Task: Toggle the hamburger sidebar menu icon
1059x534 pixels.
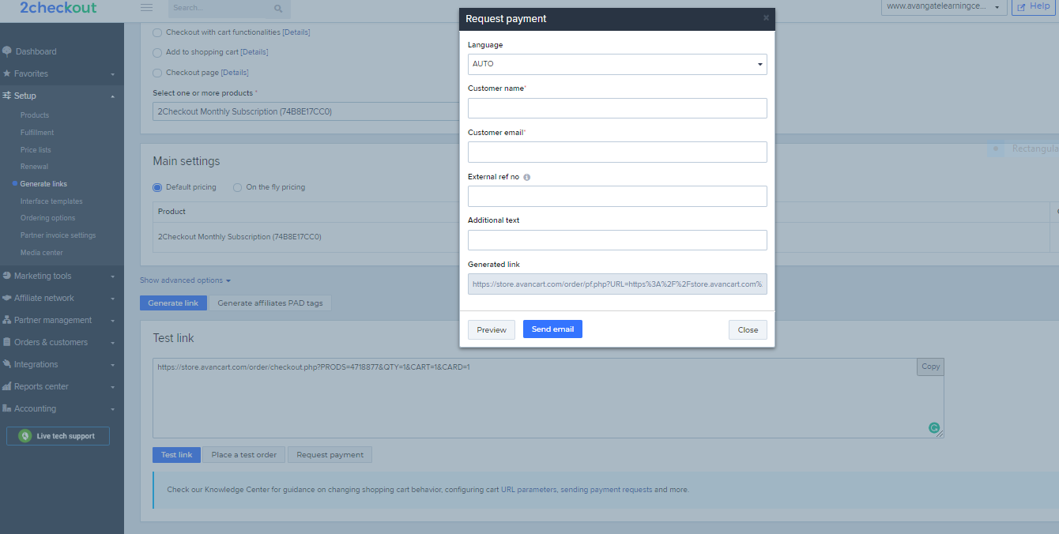Action: point(146,8)
